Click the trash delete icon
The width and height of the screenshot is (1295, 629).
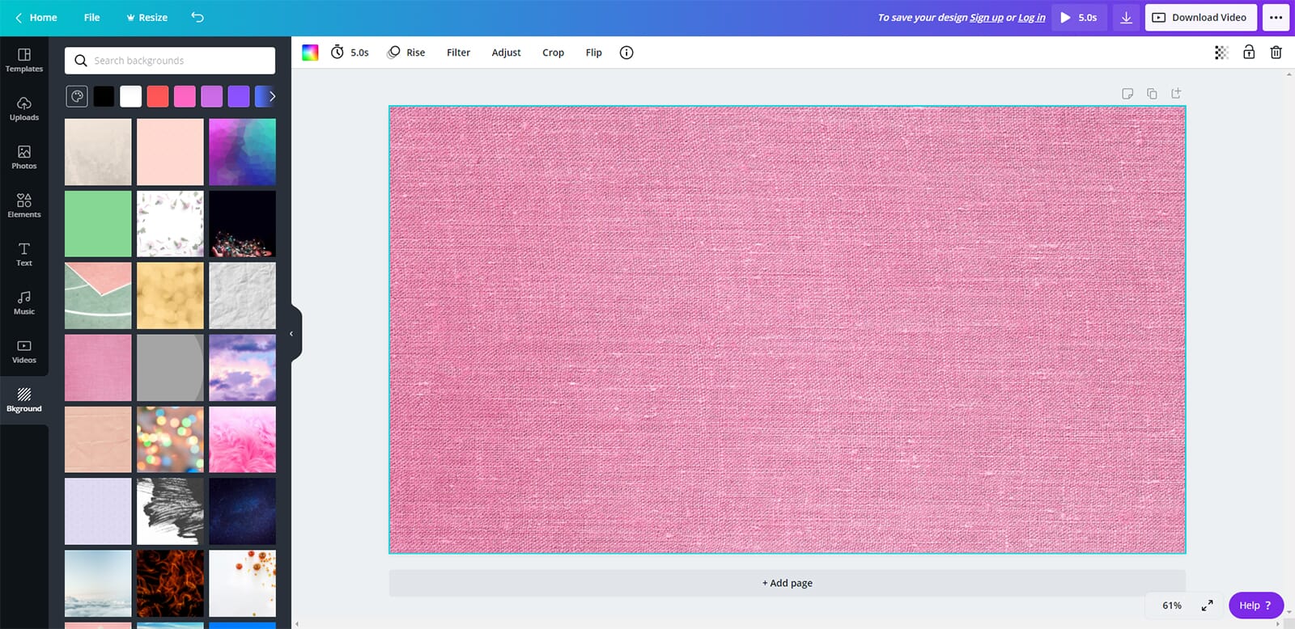tap(1276, 53)
